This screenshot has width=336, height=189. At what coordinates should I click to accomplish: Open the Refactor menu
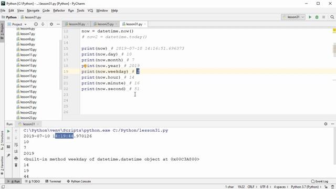point(59,10)
